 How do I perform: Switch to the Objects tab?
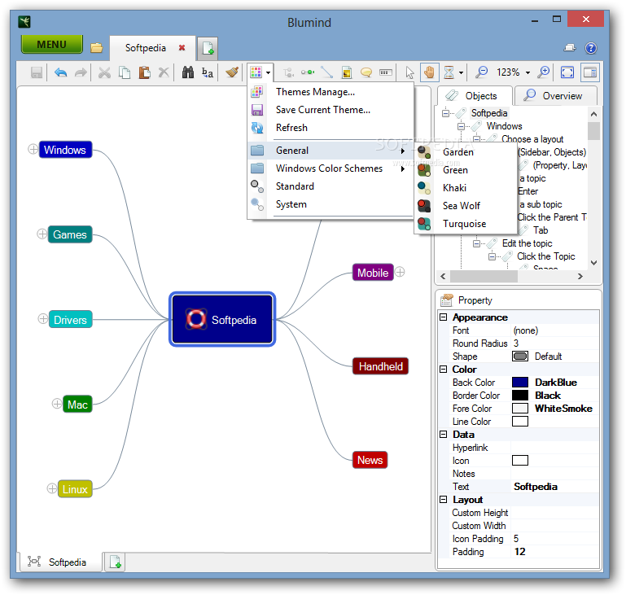click(475, 96)
